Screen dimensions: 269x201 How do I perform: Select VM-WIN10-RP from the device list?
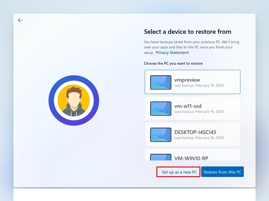pyautogui.click(x=192, y=156)
